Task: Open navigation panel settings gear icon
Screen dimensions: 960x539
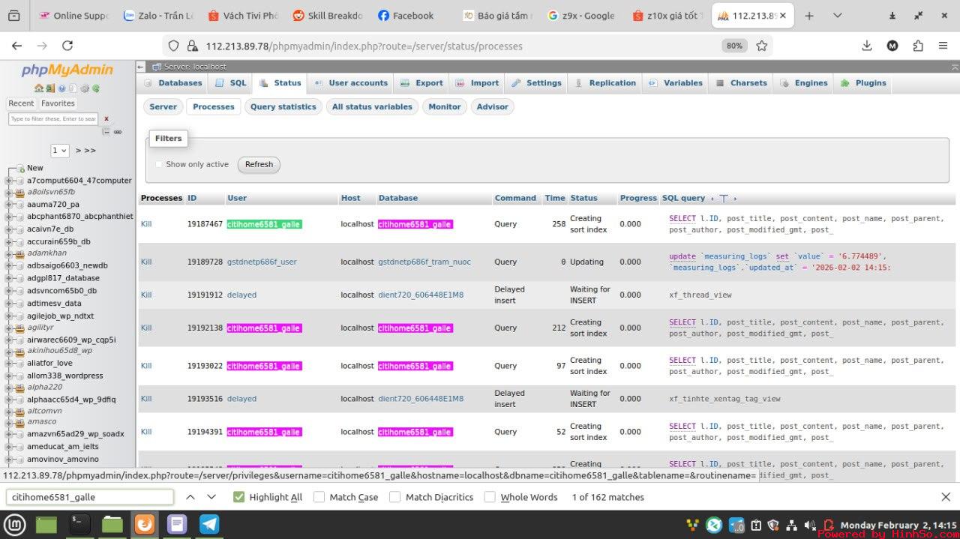Action: (x=85, y=88)
